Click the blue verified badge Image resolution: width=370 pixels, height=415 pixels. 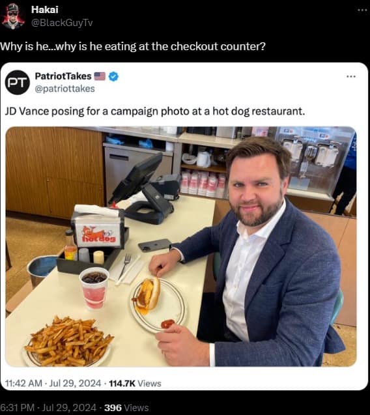[113, 76]
